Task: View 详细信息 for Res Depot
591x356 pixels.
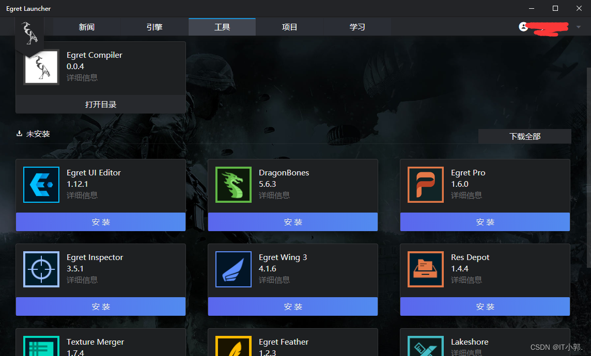Action: [466, 280]
